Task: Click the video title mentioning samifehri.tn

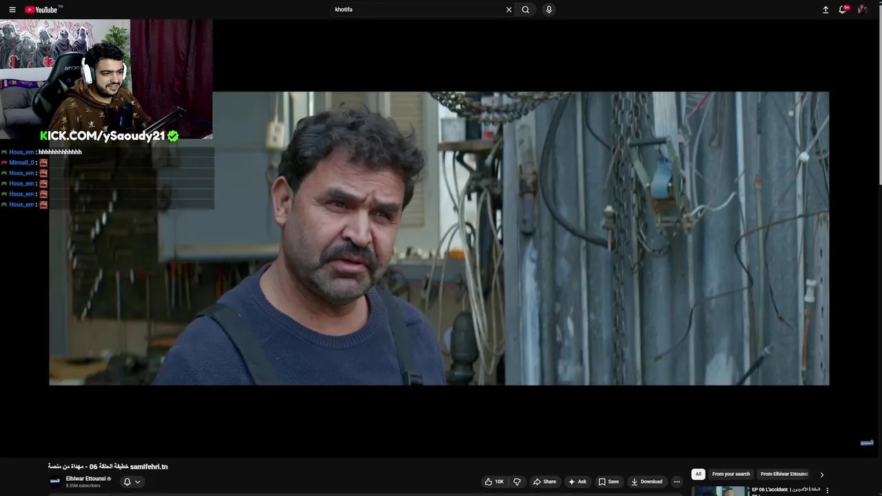Action: click(108, 466)
